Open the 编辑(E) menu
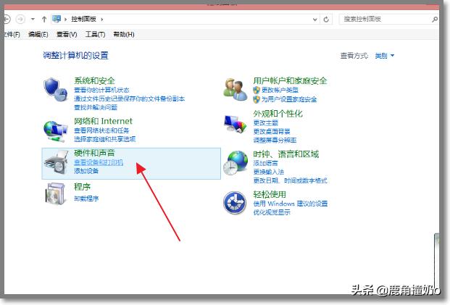 (38, 35)
